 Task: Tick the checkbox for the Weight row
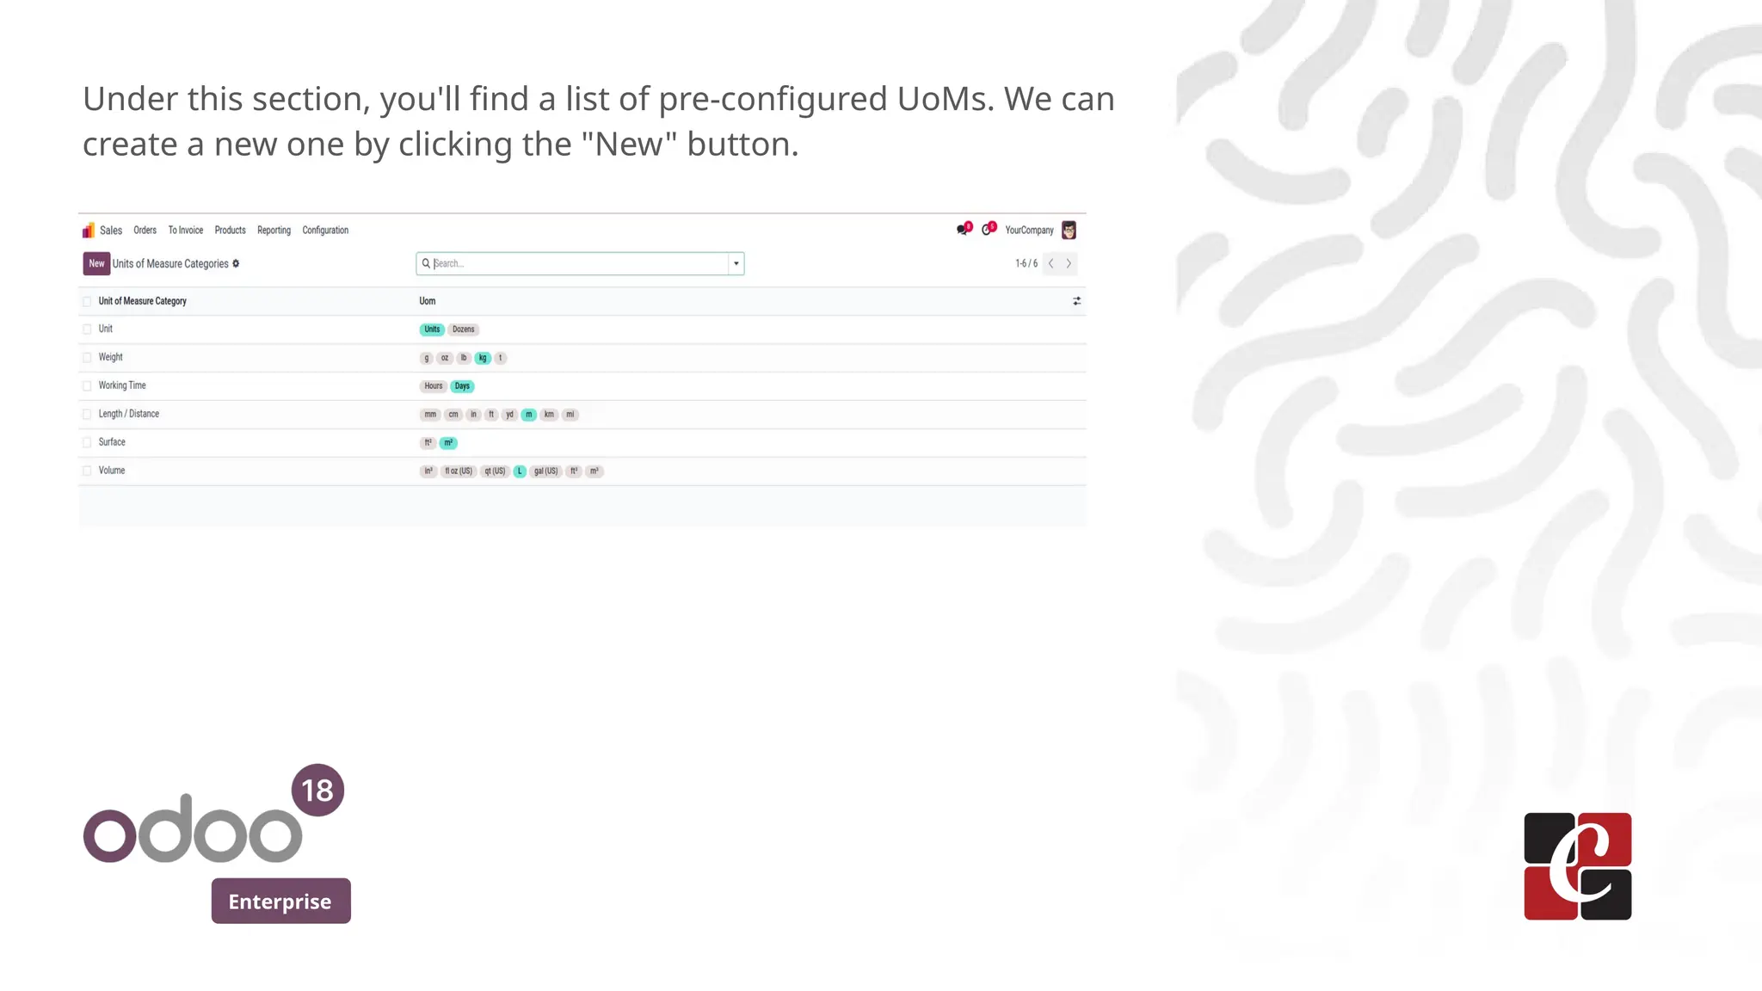click(87, 358)
